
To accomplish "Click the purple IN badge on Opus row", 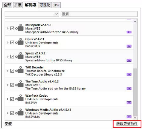I will (x=129, y=46).
